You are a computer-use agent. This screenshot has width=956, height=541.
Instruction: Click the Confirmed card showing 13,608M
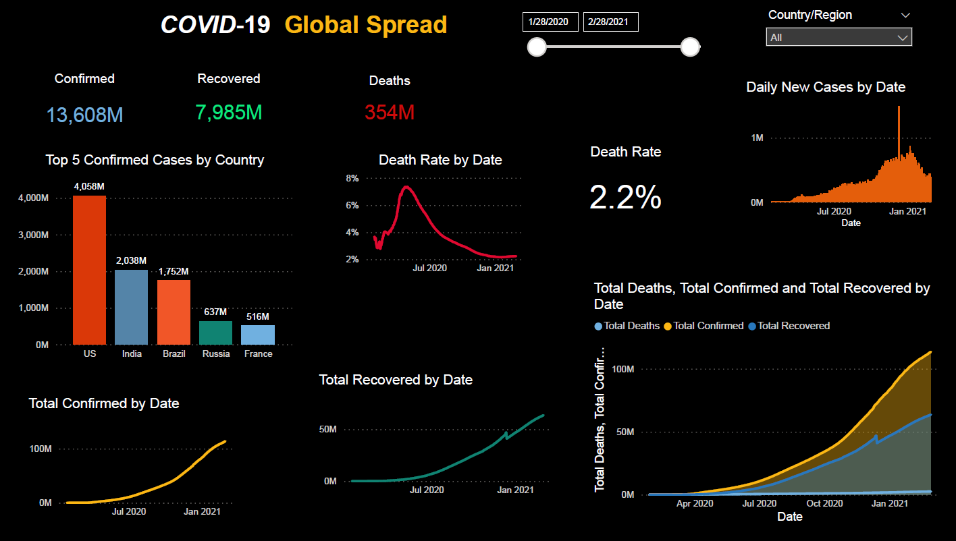pyautogui.click(x=84, y=115)
